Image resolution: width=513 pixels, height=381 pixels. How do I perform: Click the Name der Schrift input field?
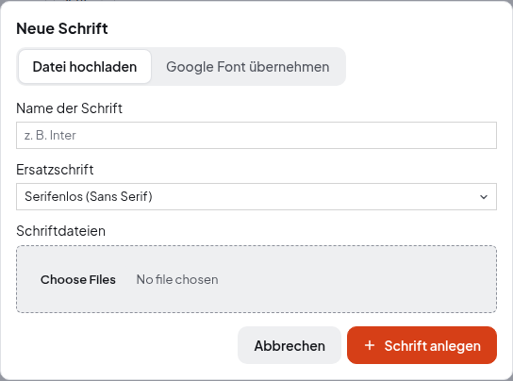click(256, 135)
